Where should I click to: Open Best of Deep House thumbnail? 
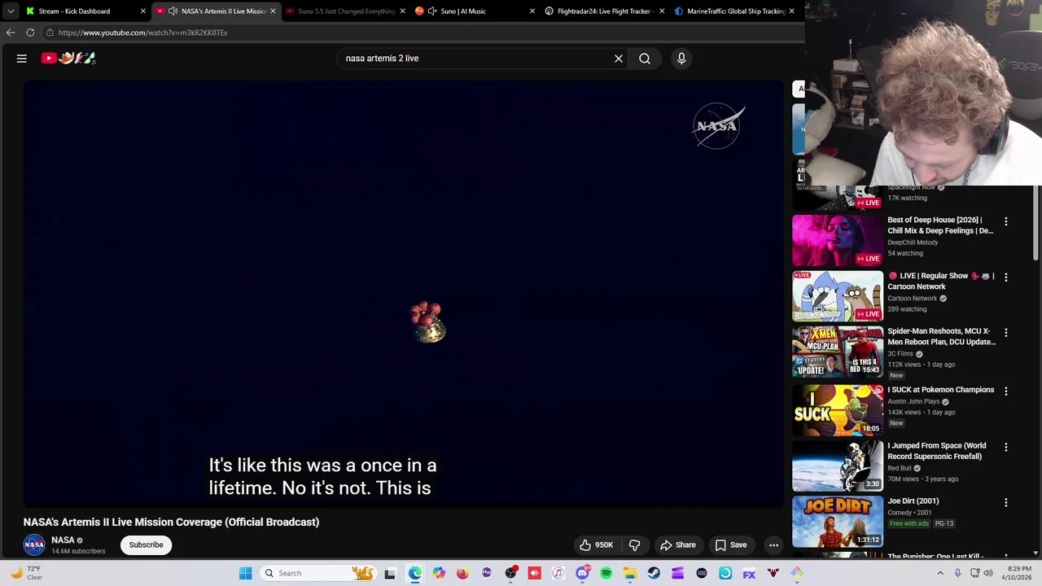coord(838,240)
